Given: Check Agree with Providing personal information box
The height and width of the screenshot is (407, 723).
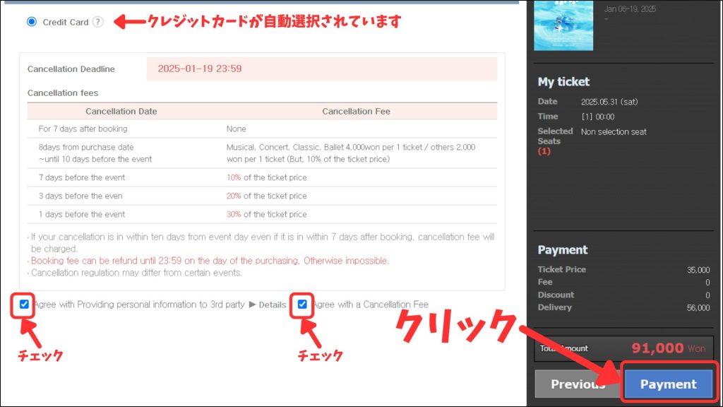Looking at the screenshot, I should click(25, 305).
